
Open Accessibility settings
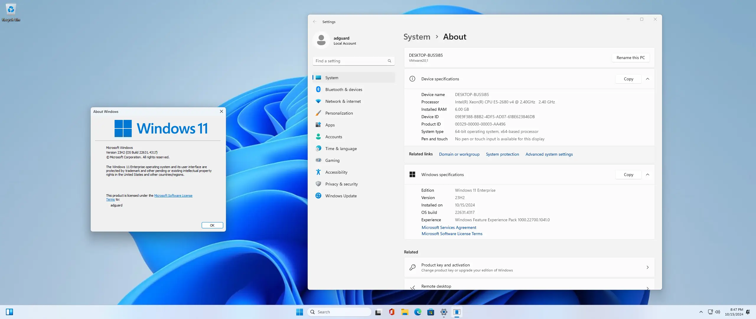click(x=336, y=172)
